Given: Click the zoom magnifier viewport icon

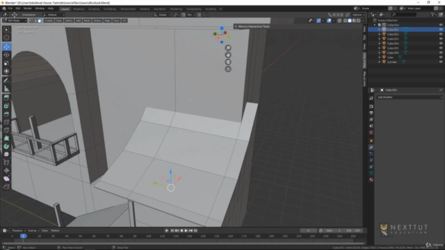Looking at the screenshot, I should point(228,48).
